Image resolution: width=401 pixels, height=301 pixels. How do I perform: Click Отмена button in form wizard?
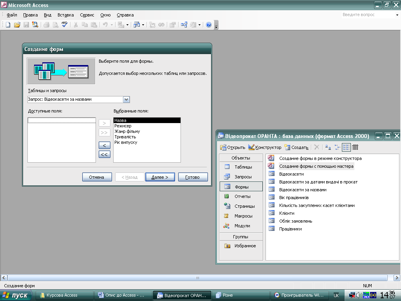coord(97,177)
